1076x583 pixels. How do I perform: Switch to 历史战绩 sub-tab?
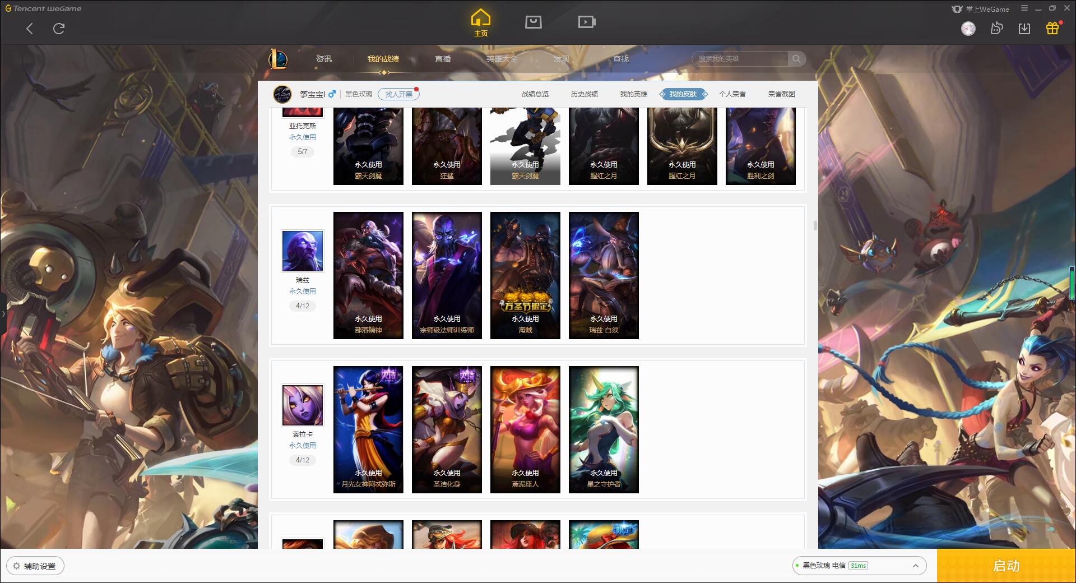click(x=585, y=94)
